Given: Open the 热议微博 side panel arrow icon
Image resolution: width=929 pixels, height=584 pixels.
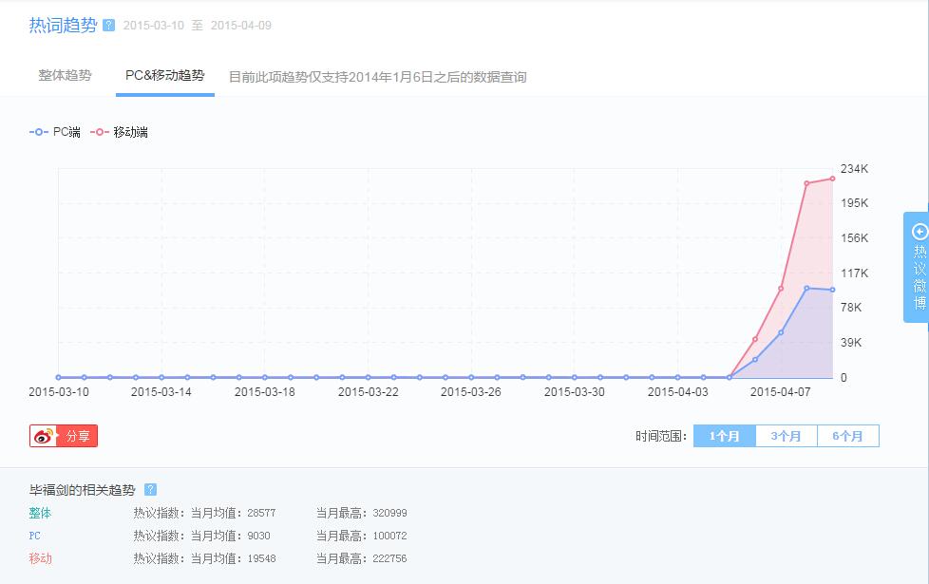Looking at the screenshot, I should point(920,232).
